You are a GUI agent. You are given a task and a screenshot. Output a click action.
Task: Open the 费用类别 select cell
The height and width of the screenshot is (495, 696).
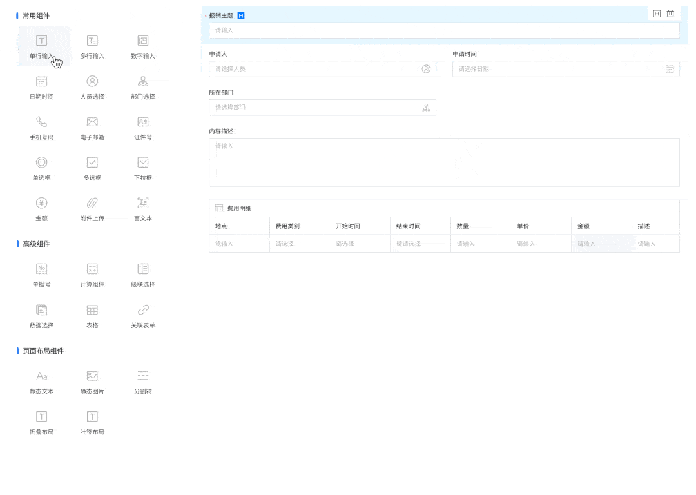pyautogui.click(x=300, y=244)
